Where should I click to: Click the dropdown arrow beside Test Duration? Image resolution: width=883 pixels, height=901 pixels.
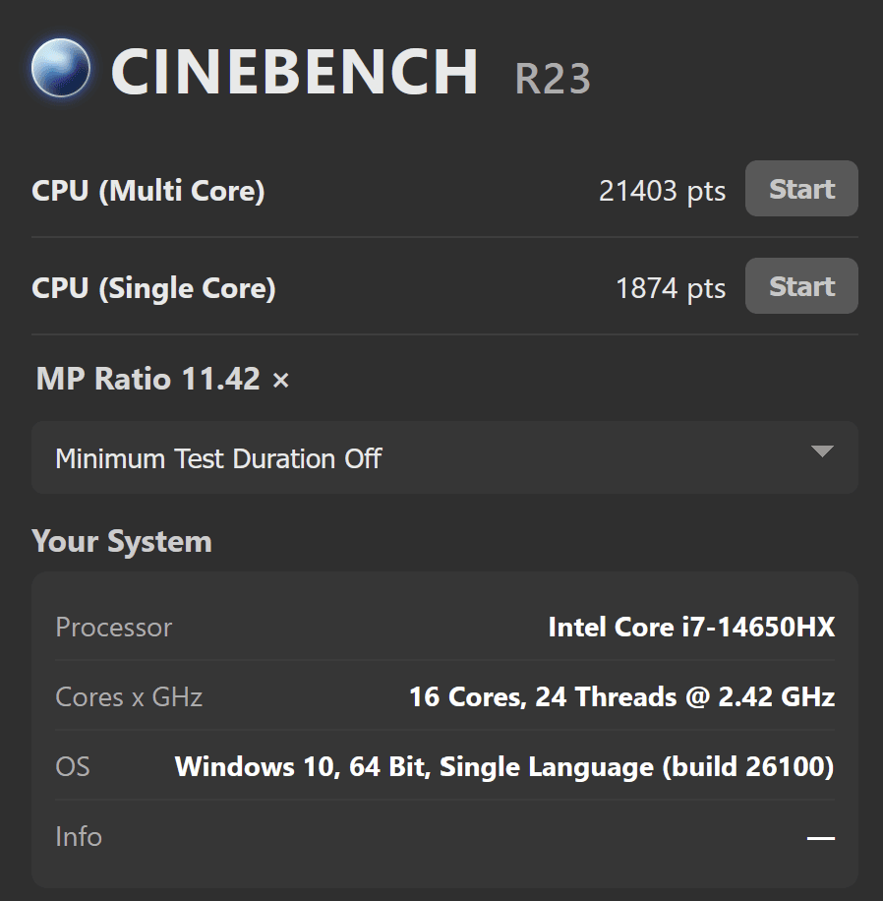click(822, 452)
